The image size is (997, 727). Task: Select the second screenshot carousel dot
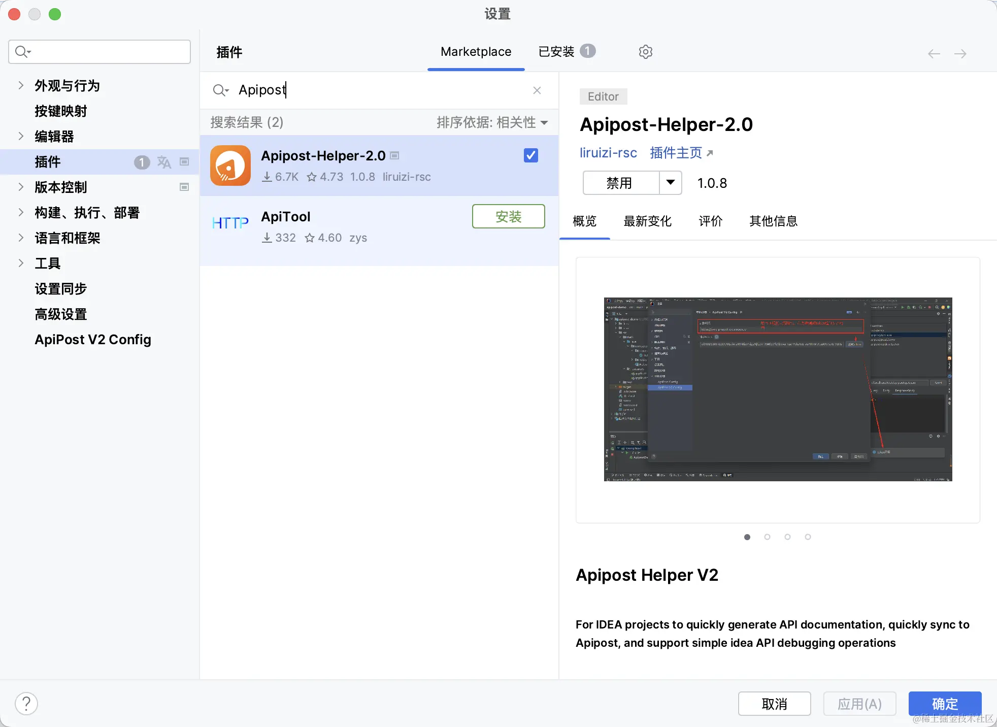click(767, 537)
